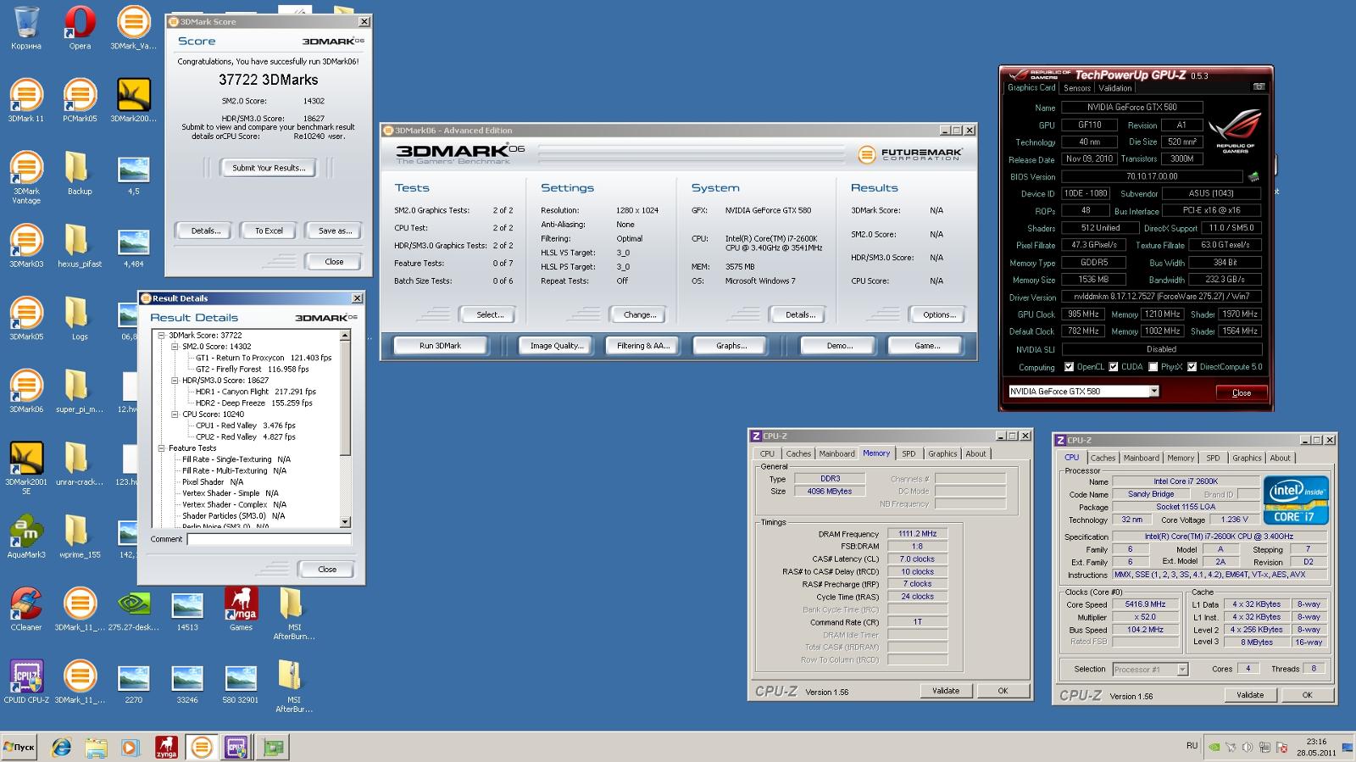Switch to the Sensors tab in GPU-Z

(x=1077, y=88)
